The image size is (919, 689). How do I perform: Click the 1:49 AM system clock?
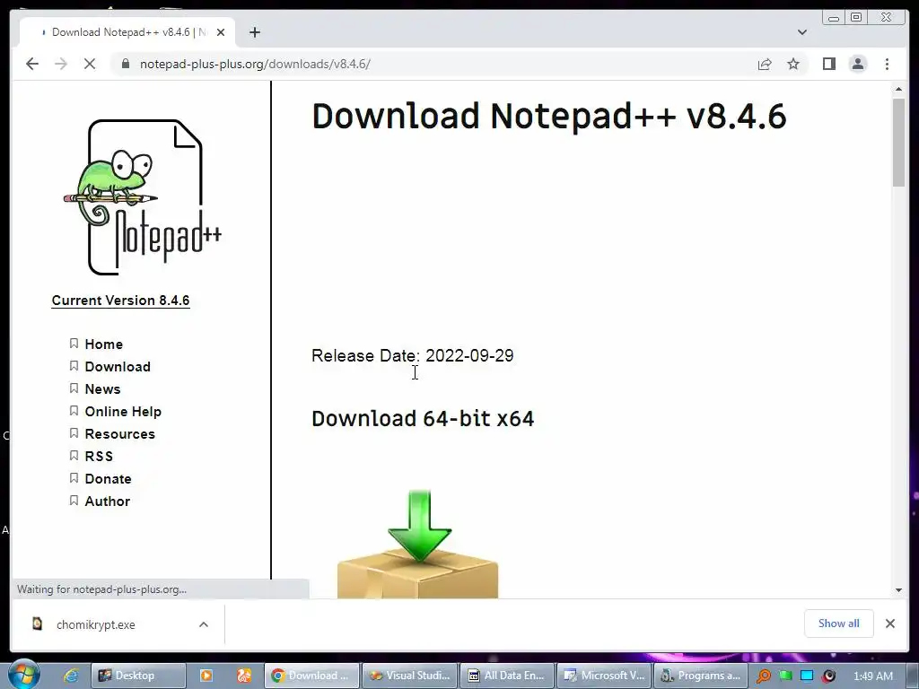tap(873, 676)
